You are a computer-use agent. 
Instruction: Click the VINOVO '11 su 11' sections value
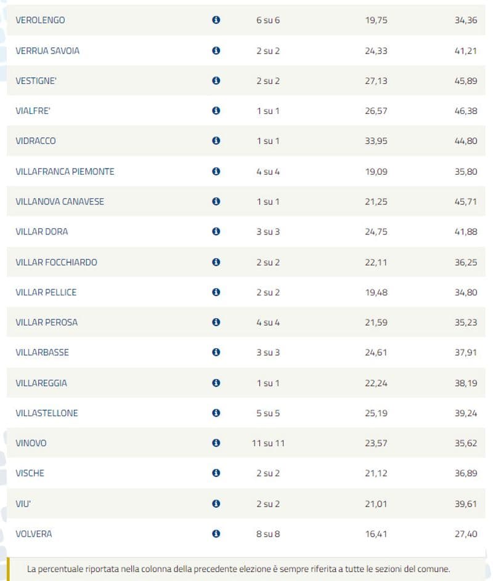click(x=268, y=443)
